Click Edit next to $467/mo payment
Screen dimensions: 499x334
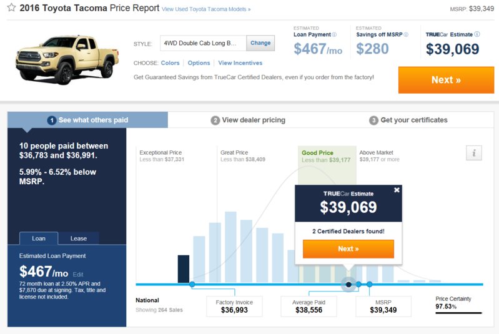[x=78, y=275]
